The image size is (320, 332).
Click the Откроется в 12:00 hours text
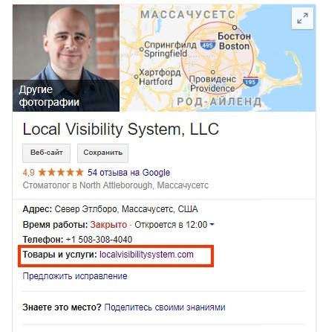[171, 225]
